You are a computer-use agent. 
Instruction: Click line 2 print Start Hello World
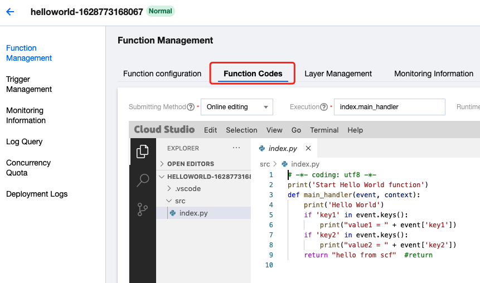coord(358,185)
